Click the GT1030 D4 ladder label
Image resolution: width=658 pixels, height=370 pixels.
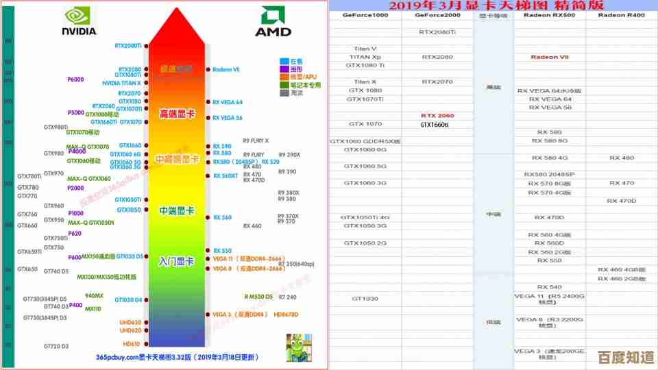click(128, 300)
